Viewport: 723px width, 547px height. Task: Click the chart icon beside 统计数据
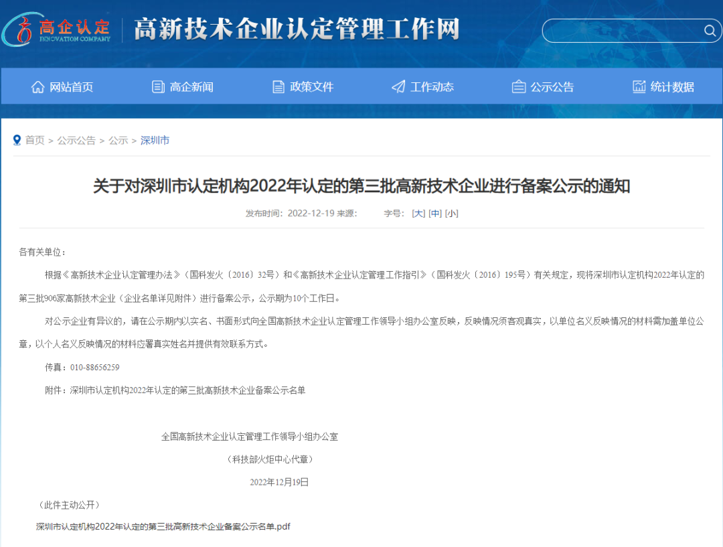pyautogui.click(x=639, y=87)
